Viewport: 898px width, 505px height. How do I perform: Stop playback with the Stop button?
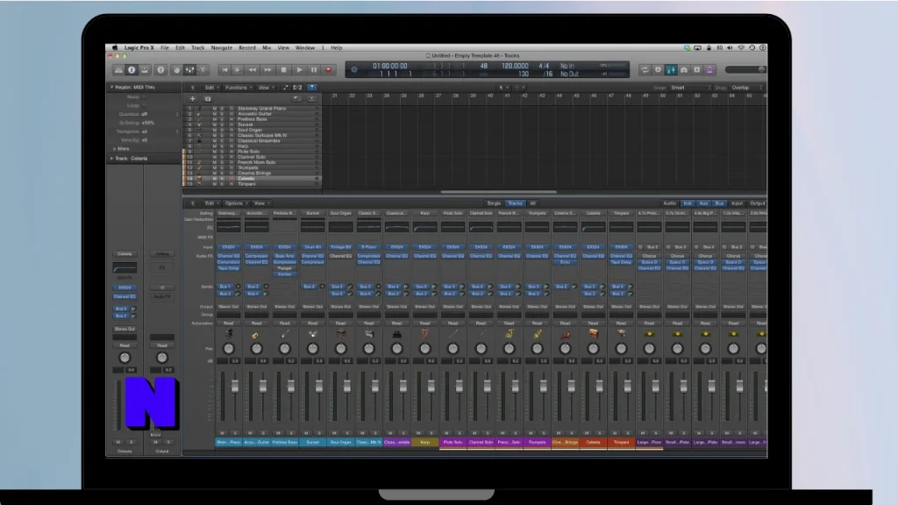283,70
